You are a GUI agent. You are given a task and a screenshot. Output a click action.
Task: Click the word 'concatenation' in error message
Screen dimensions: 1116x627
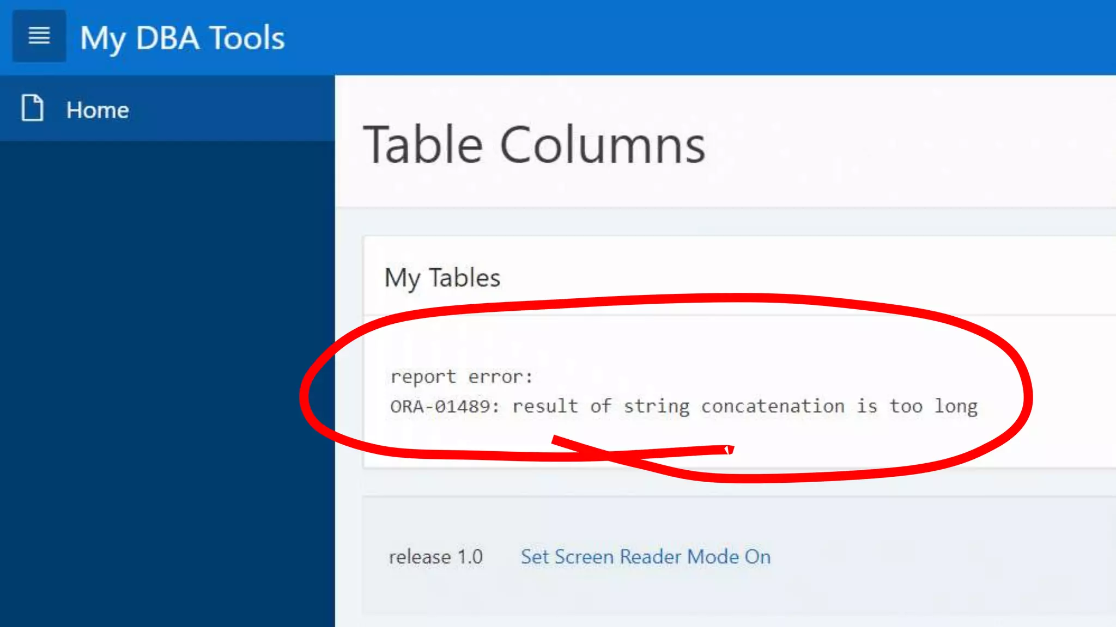click(772, 406)
